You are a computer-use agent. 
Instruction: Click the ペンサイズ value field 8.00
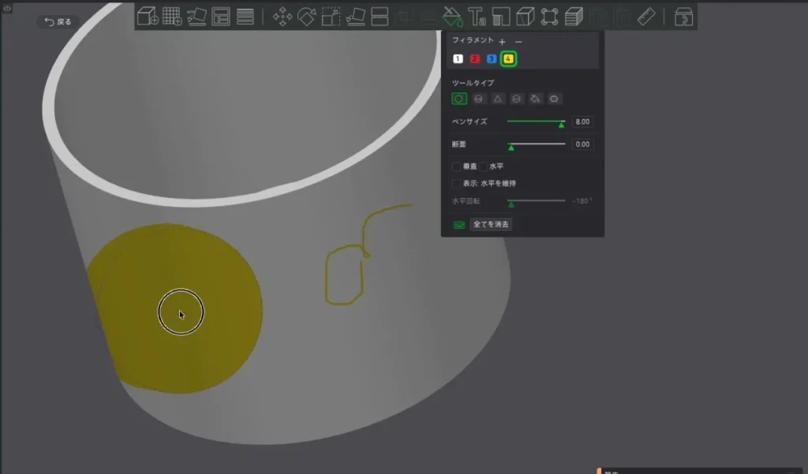[x=582, y=121]
